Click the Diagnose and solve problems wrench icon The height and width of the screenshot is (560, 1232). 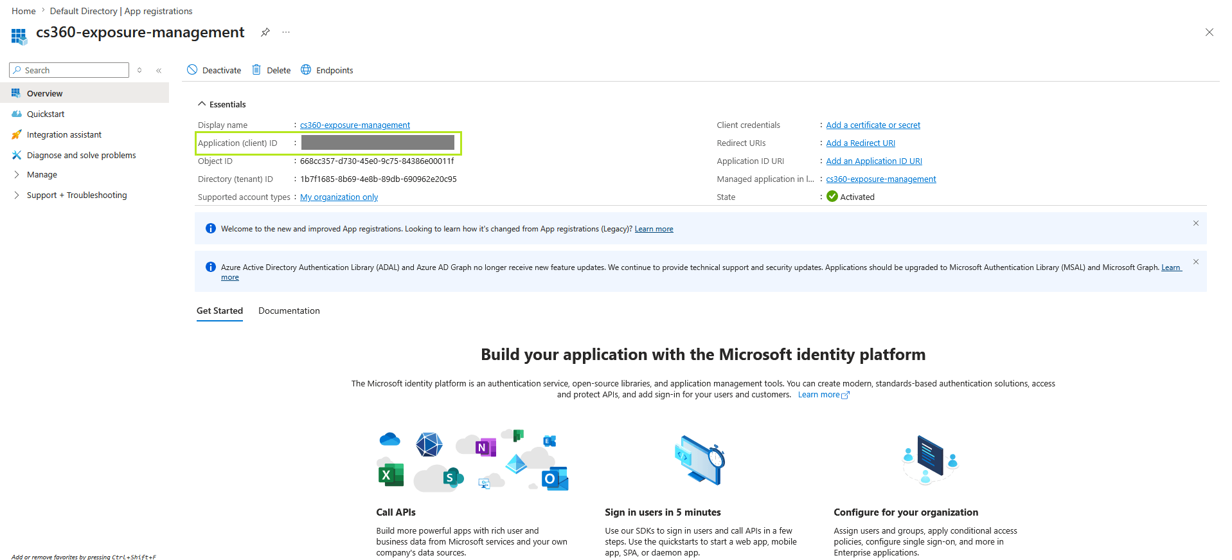click(x=17, y=155)
